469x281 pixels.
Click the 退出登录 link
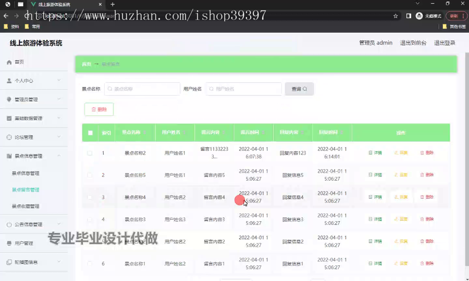point(445,43)
